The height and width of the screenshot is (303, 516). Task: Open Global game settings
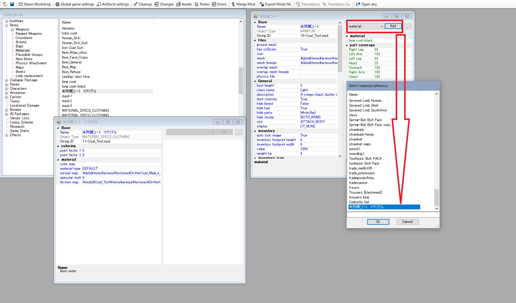(75, 4)
